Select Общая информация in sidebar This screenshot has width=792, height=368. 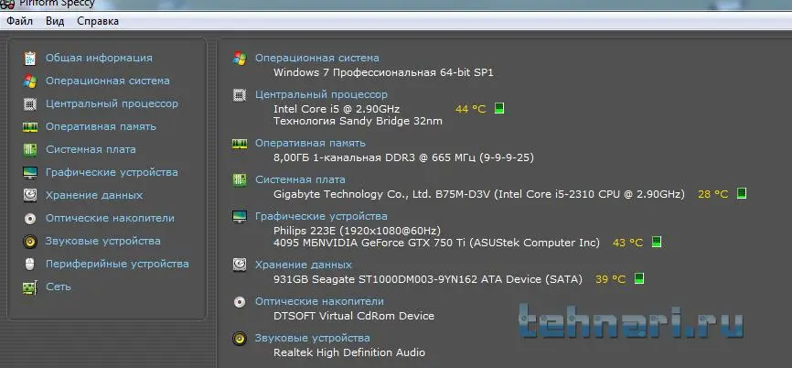[x=99, y=58]
